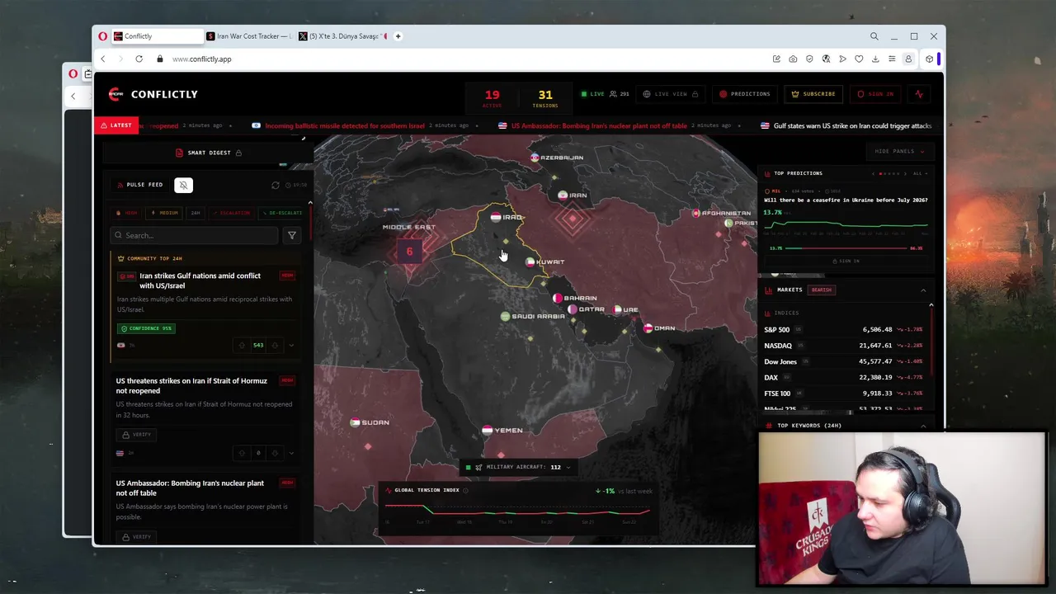Viewport: 1056px width, 594px height.
Task: Open the locked Live View button
Action: [x=671, y=94]
